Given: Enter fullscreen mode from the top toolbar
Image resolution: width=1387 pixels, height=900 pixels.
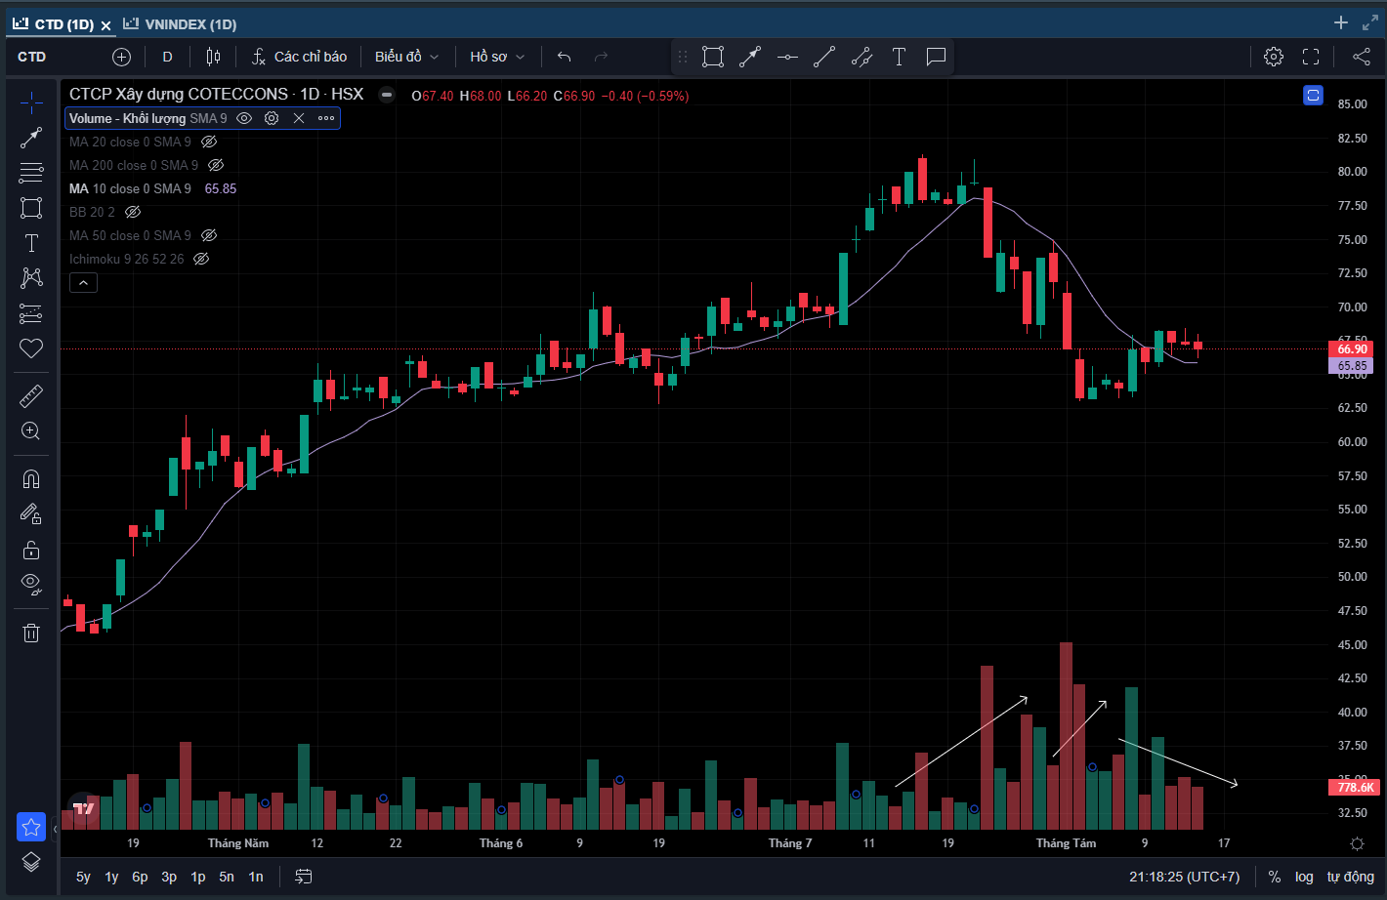Looking at the screenshot, I should coord(1311,57).
